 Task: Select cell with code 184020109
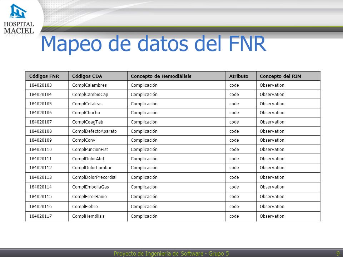47,140
